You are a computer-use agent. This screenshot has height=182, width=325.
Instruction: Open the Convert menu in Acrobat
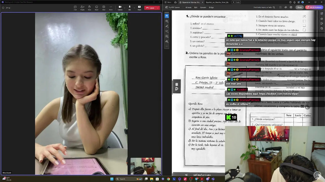(203, 7)
